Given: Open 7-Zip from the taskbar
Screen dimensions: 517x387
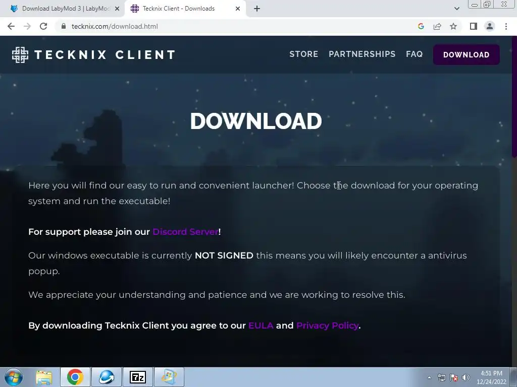Looking at the screenshot, I should point(138,377).
